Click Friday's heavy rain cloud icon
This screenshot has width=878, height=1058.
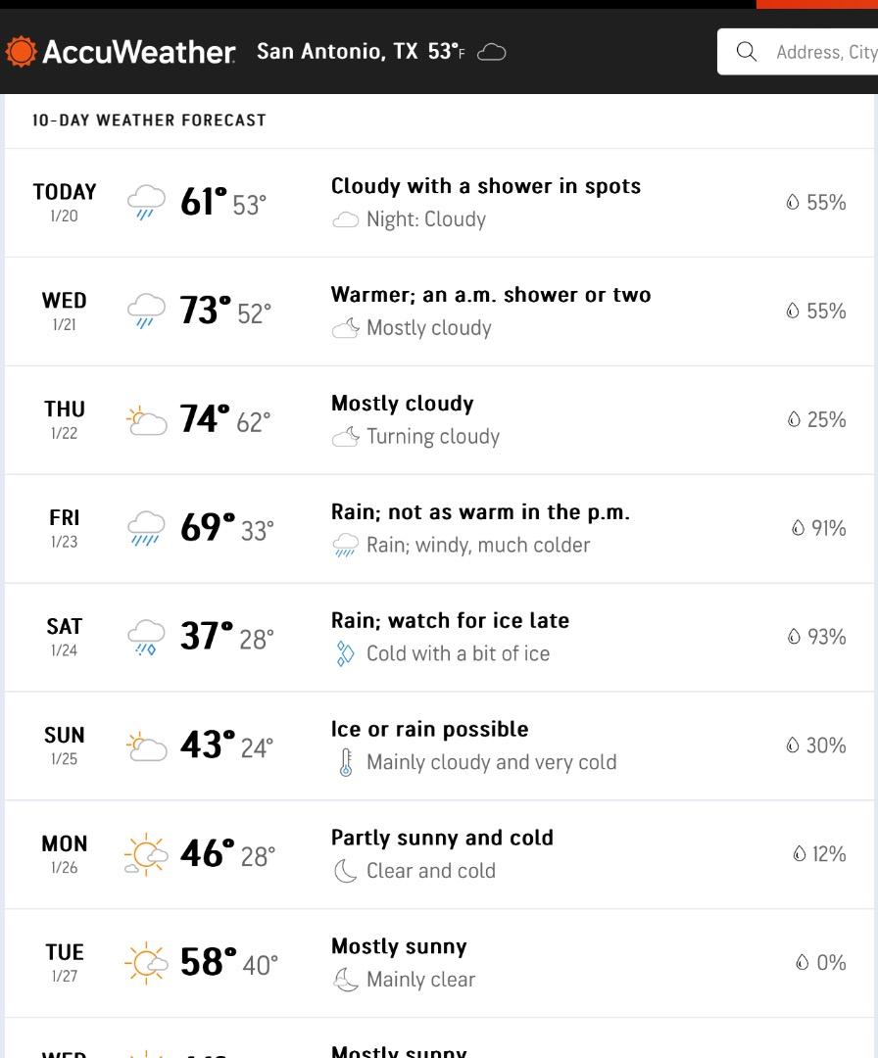(146, 529)
